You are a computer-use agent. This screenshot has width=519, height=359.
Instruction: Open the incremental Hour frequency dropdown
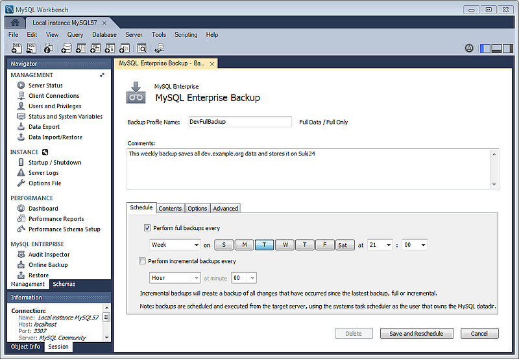175,278
